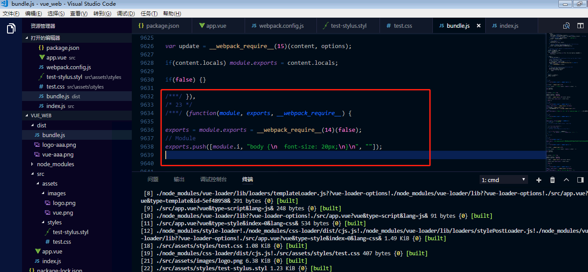Collapse the images folder
The width and height of the screenshot is (588, 272).
(57, 193)
